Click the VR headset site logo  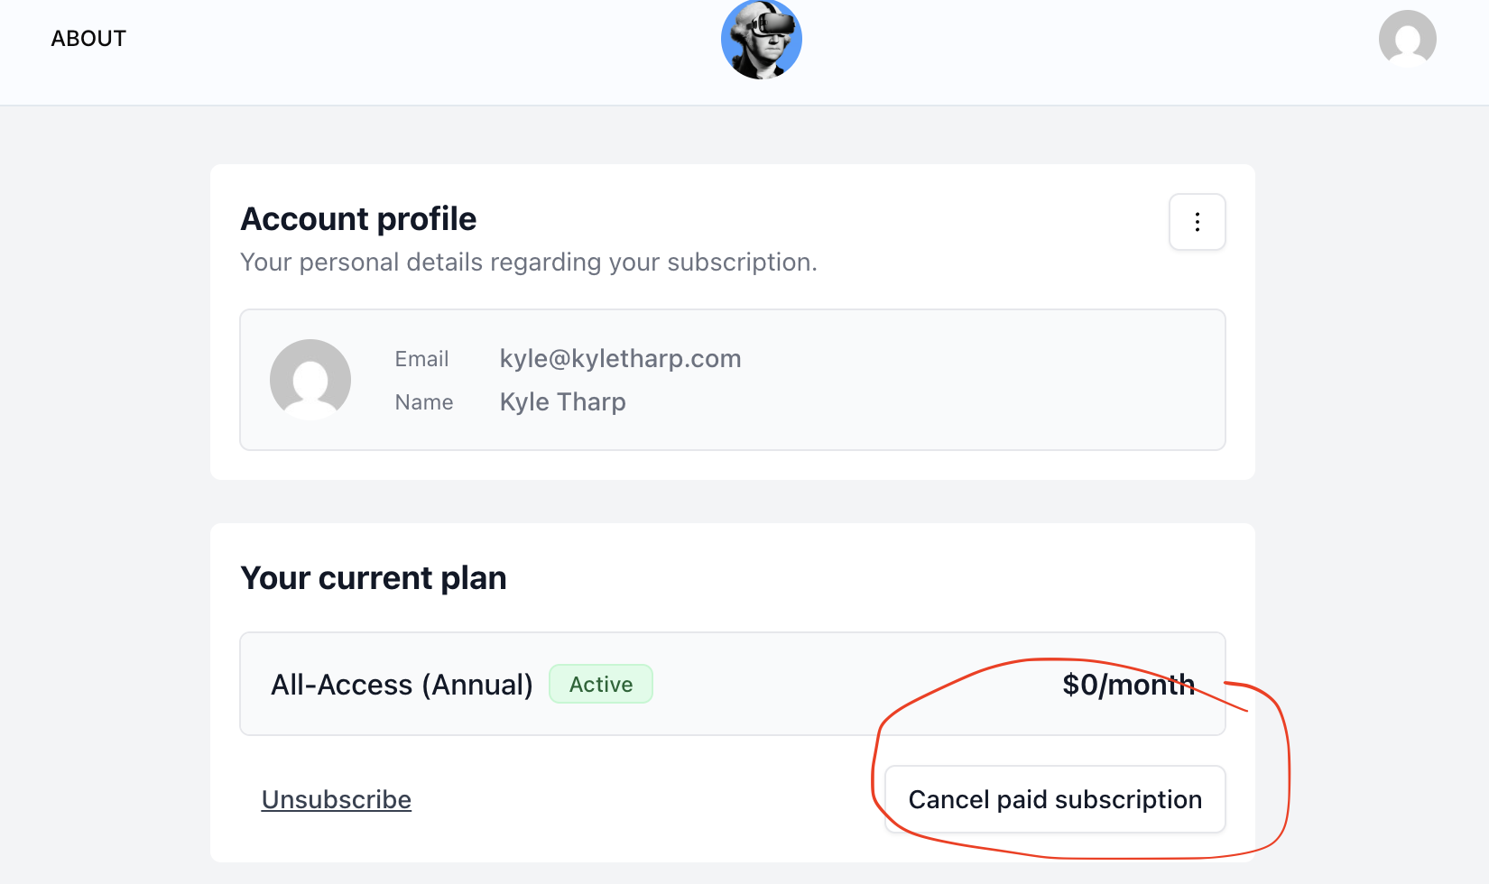(x=761, y=40)
